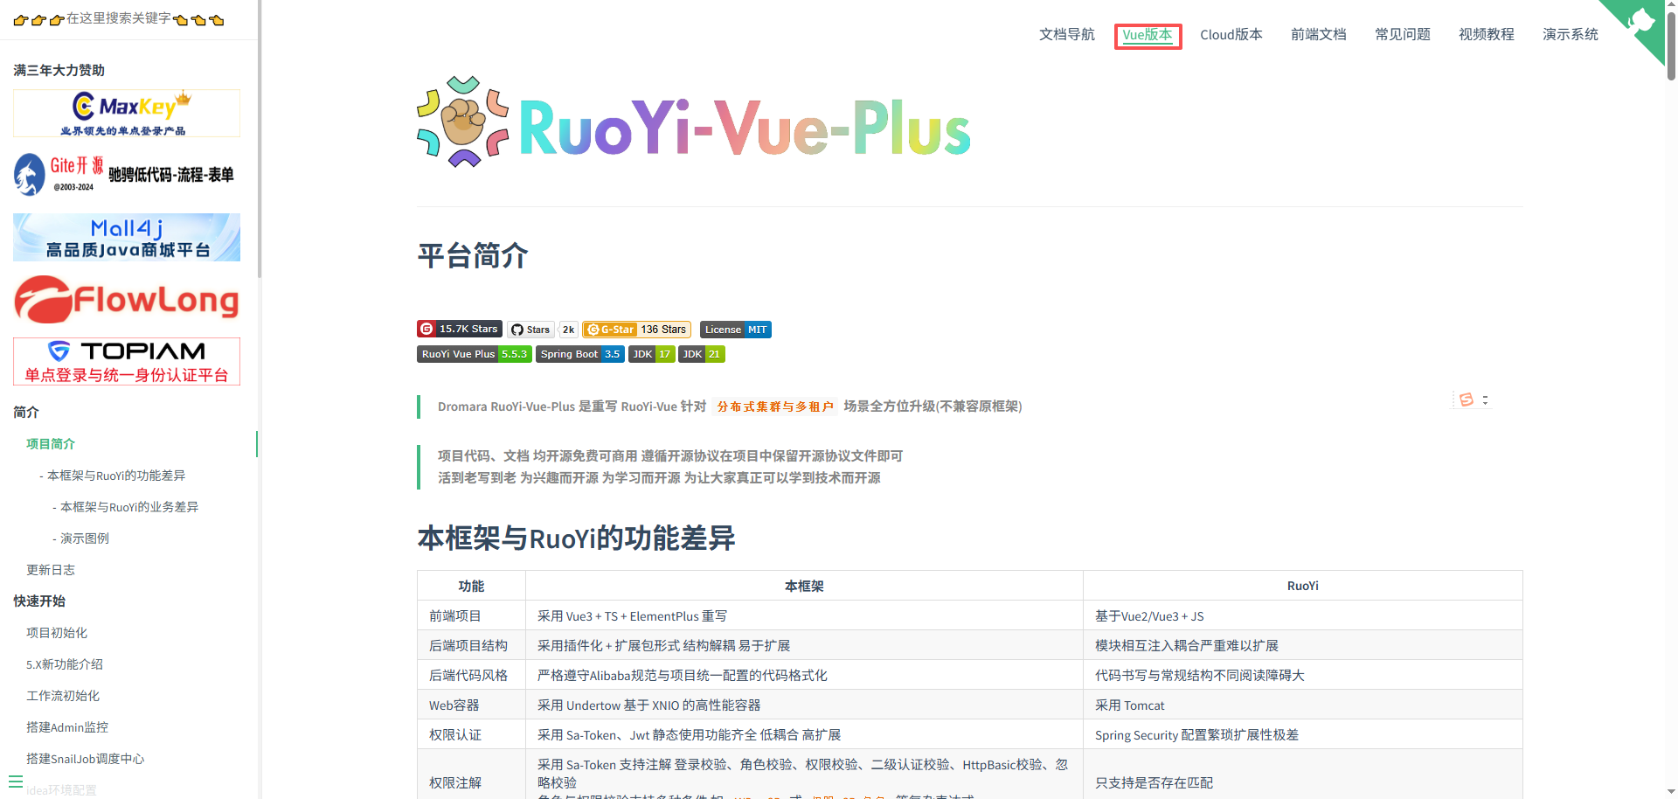This screenshot has width=1678, height=799.
Task: Click the RuoYi table column header
Action: click(1303, 586)
